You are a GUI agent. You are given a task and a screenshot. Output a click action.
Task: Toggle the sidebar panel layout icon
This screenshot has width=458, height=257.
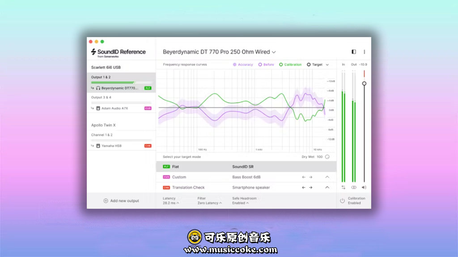(x=354, y=52)
